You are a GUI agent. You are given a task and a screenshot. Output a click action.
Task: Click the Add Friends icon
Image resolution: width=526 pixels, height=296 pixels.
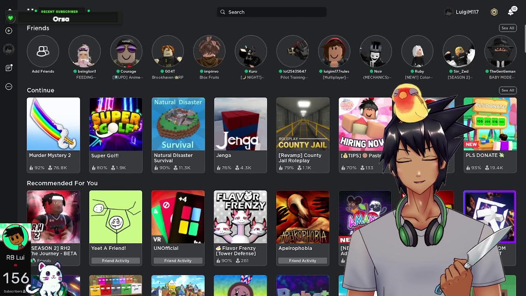click(x=43, y=51)
